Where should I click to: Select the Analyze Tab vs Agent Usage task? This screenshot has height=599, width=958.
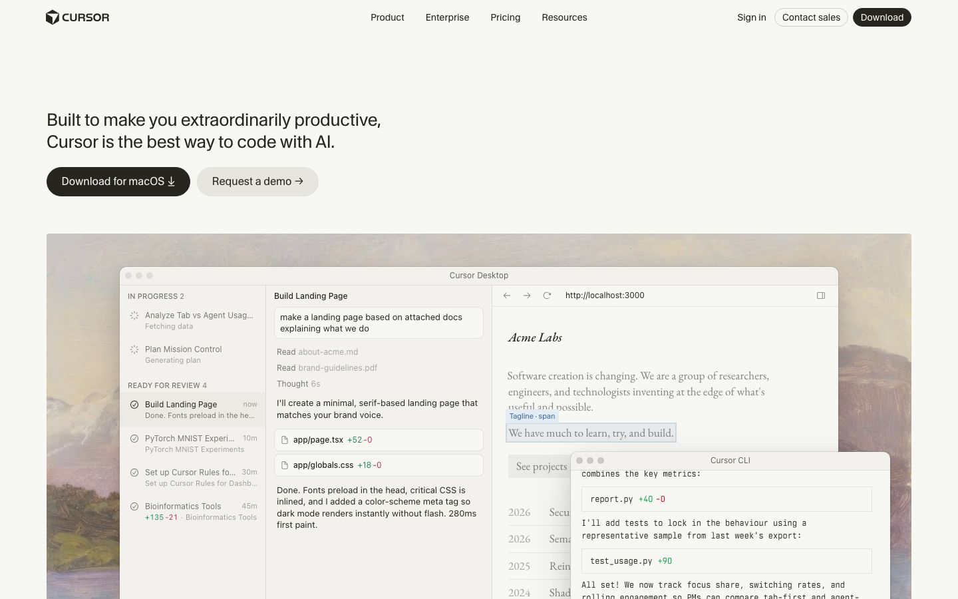click(x=193, y=321)
